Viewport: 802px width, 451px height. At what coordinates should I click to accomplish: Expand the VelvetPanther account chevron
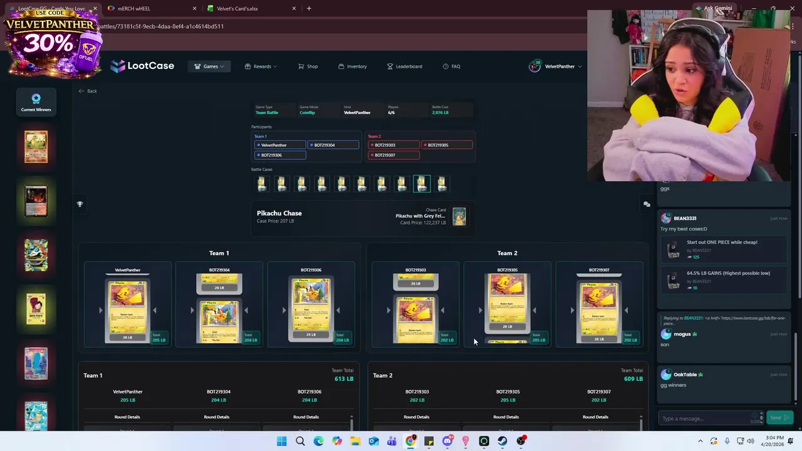[x=580, y=66]
